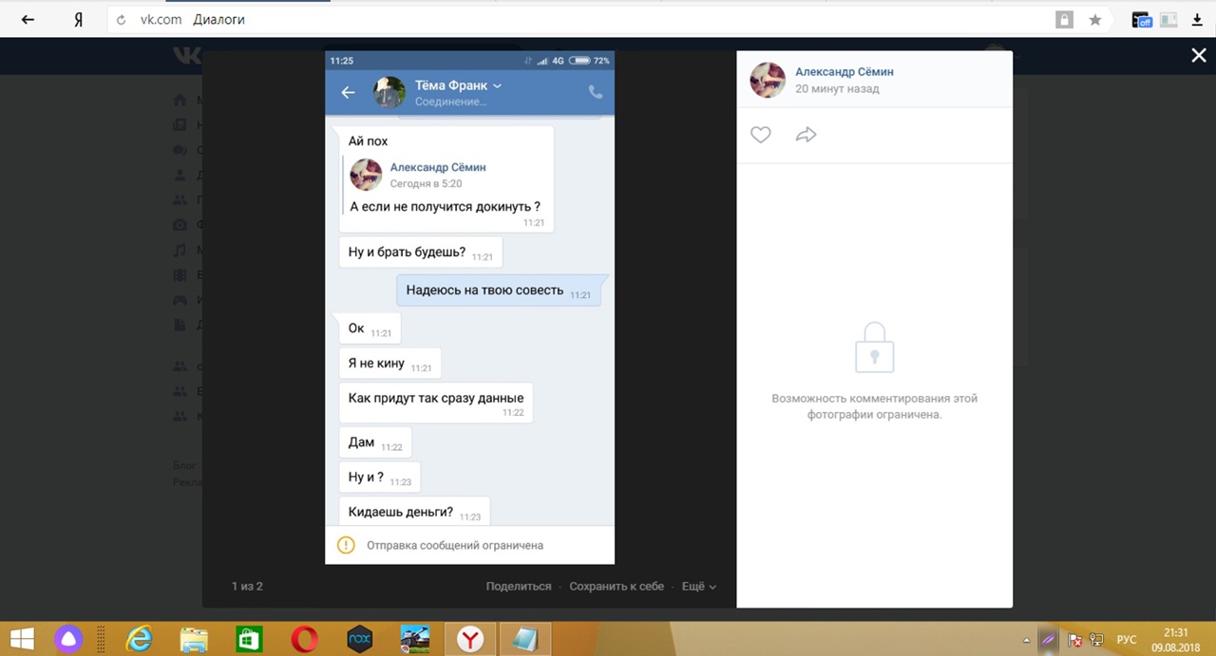Expand the Ещё dropdown menu
This screenshot has height=656, width=1216.
(698, 587)
